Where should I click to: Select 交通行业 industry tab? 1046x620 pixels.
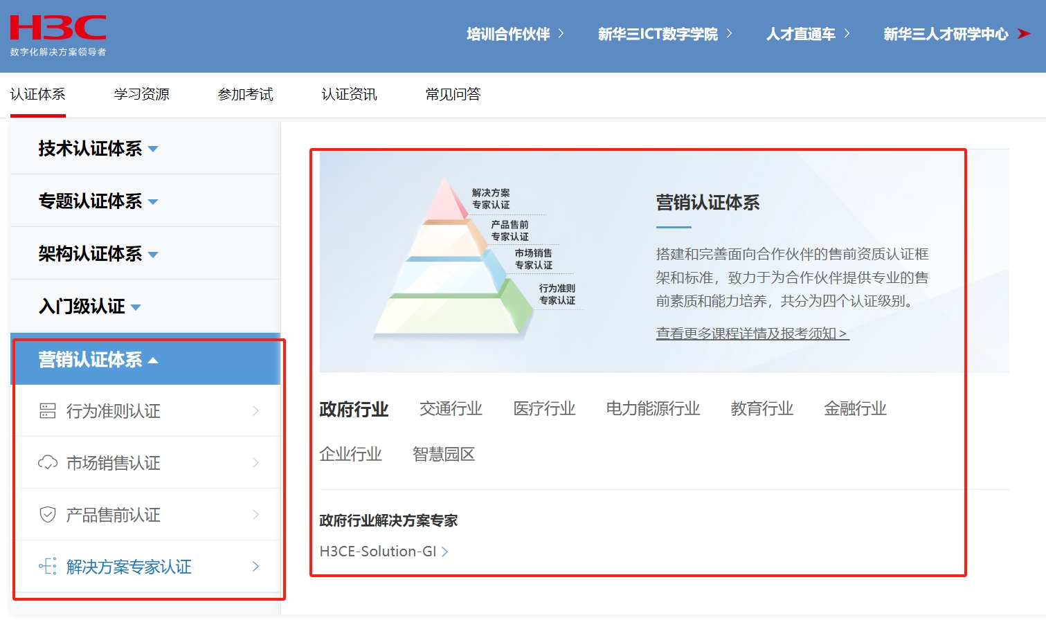[x=451, y=409]
